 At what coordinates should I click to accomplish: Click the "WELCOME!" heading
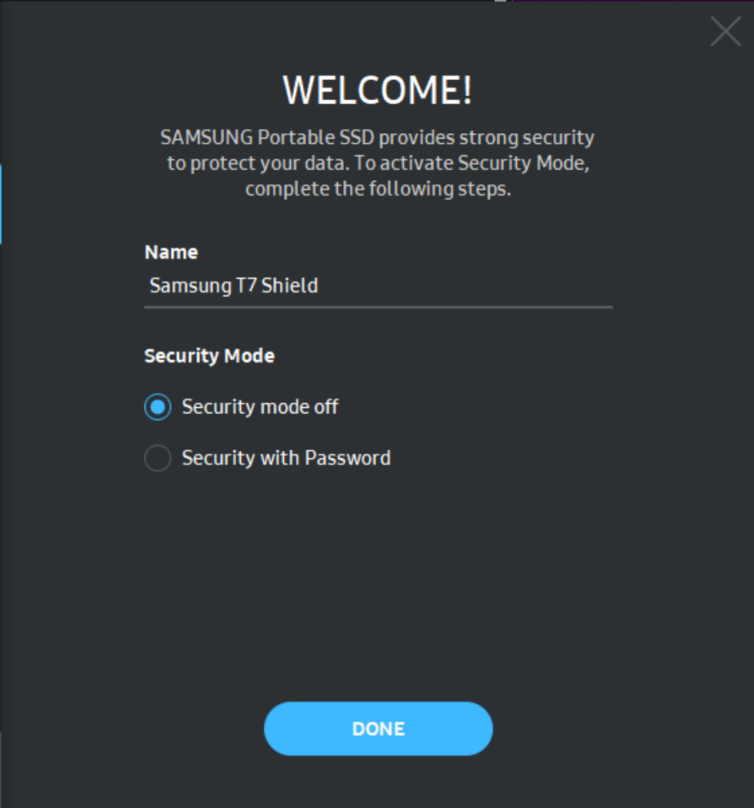[377, 91]
